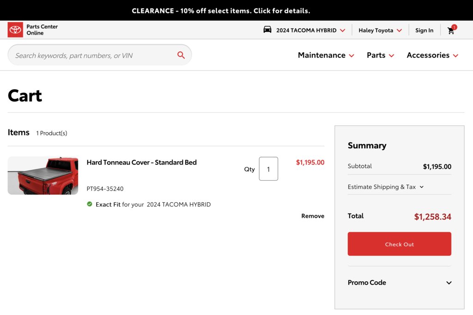Screen dimensions: 473x315
Task: Click the Summary panel heading
Action: (x=367, y=145)
